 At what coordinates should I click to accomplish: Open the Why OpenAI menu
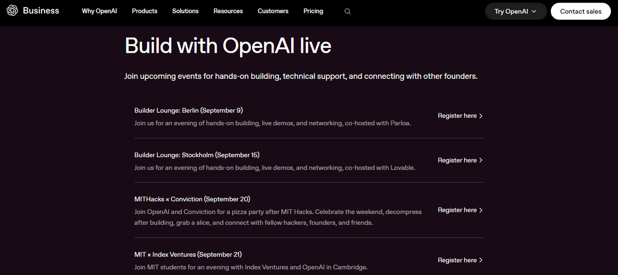pyautogui.click(x=99, y=11)
